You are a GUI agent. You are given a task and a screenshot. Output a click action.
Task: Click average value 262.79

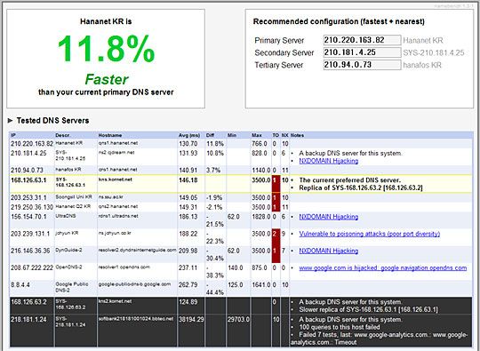188,285
